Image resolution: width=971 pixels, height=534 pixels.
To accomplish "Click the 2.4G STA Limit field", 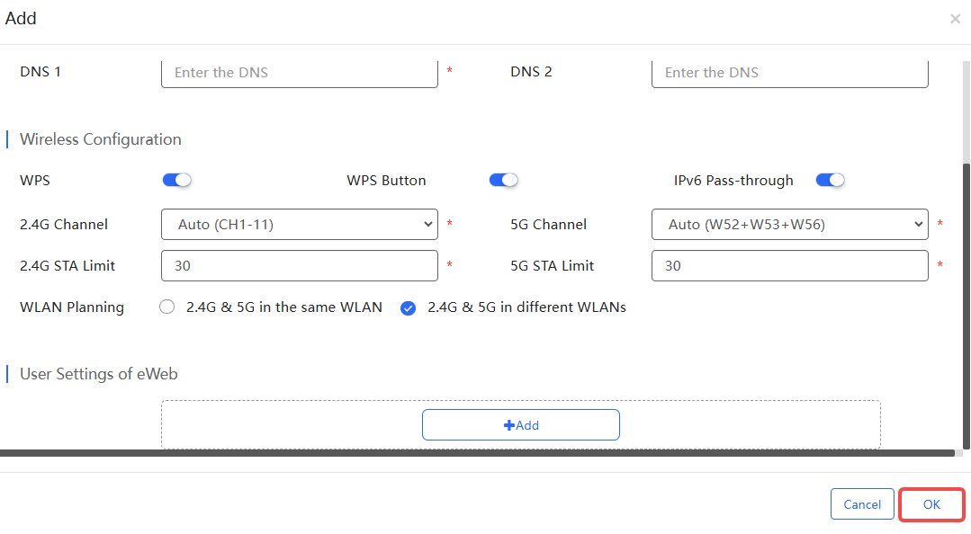I will (x=300, y=265).
